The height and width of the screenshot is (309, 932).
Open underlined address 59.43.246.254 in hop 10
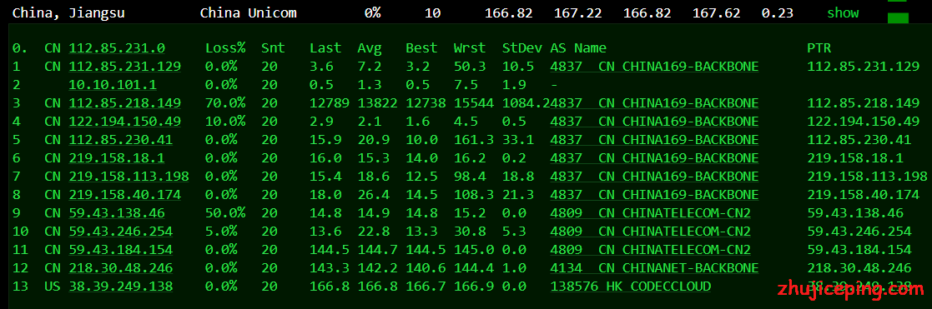pos(121,232)
